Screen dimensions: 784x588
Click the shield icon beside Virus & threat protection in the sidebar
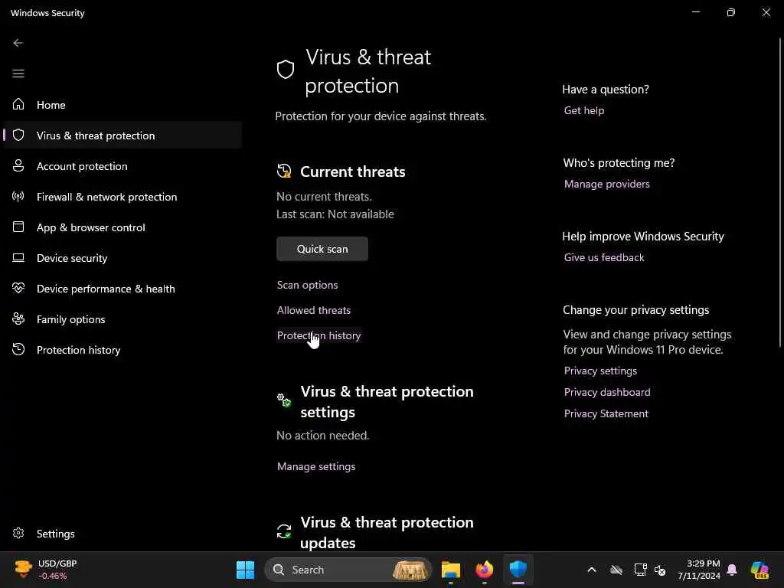18,135
